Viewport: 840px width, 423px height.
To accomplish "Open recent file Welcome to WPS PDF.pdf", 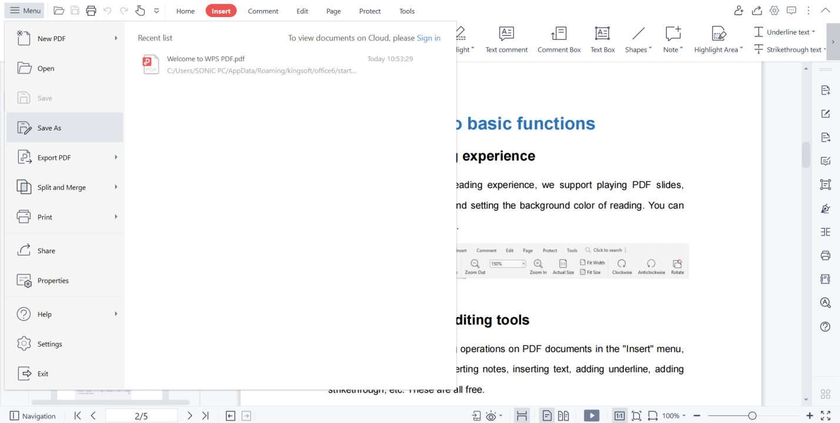I will tap(206, 59).
